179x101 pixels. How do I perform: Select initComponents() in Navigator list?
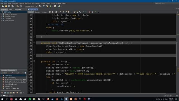click(x=10, y=78)
